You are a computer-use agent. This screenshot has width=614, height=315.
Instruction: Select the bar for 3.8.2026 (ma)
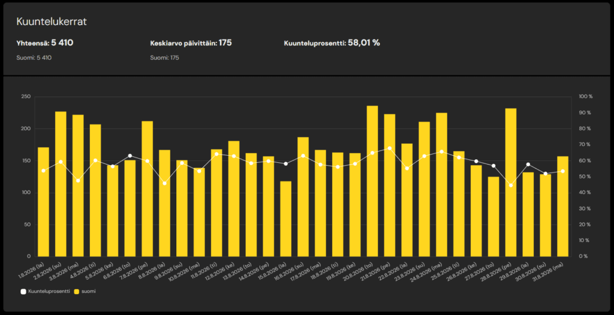pyautogui.click(x=78, y=186)
